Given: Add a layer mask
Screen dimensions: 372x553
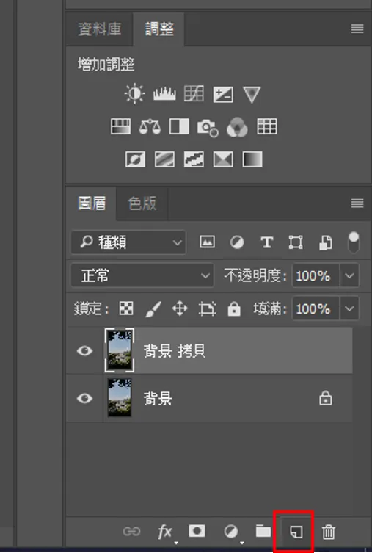Looking at the screenshot, I should pos(197,531).
